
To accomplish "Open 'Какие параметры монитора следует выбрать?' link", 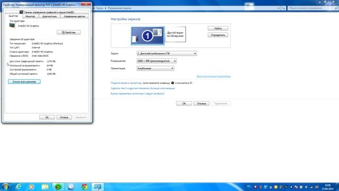I will pyautogui.click(x=138, y=93).
